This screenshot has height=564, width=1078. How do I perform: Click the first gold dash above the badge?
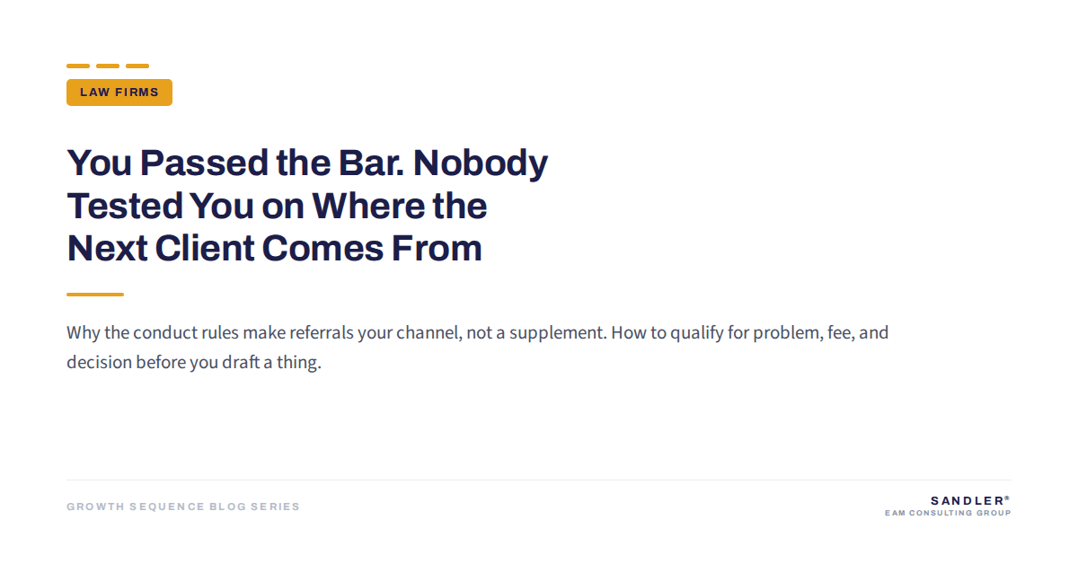click(78, 66)
